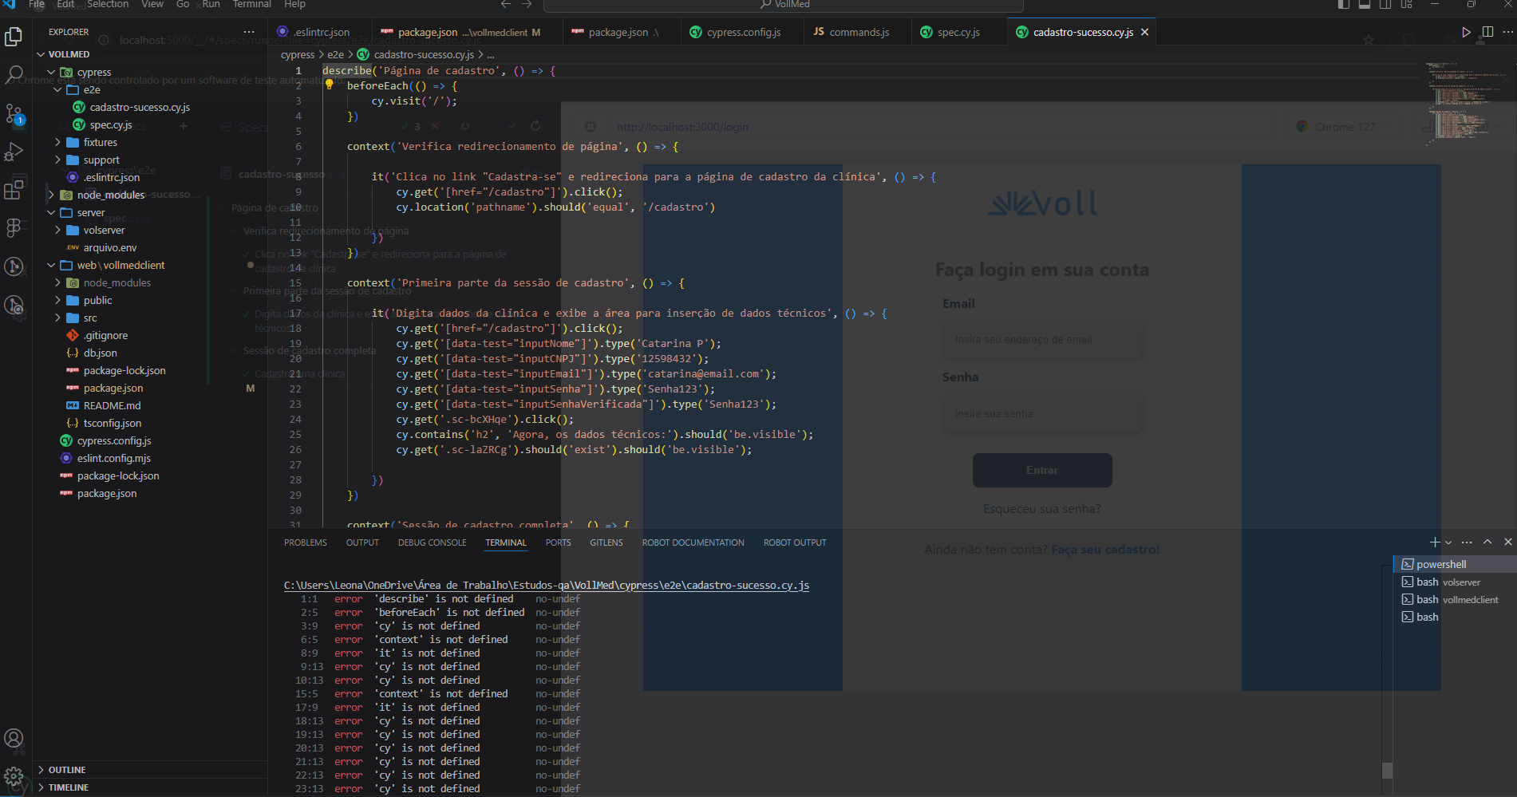Screen dimensions: 1517x797
Task: Open the File menu
Action: (x=37, y=4)
